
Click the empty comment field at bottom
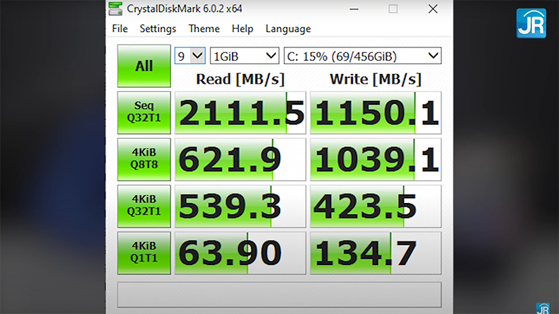pyautogui.click(x=279, y=294)
